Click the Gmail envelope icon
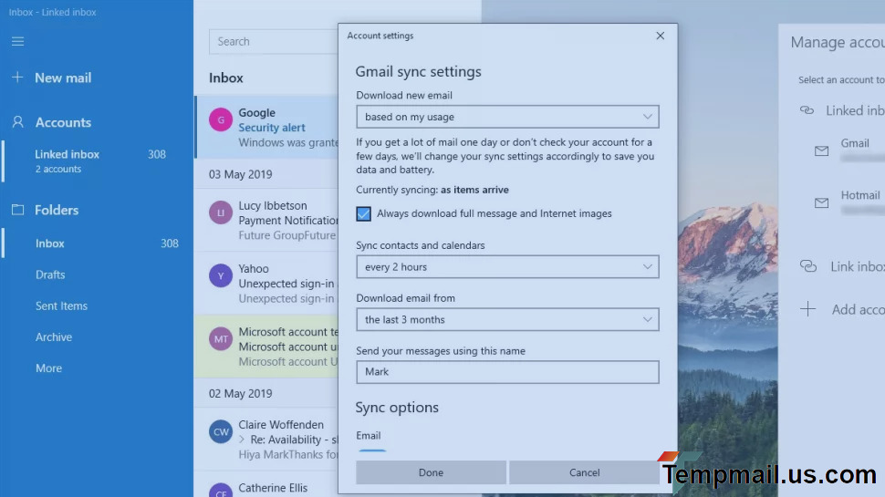 coord(821,151)
